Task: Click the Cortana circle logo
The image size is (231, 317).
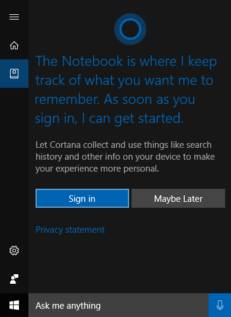Action: [130, 29]
